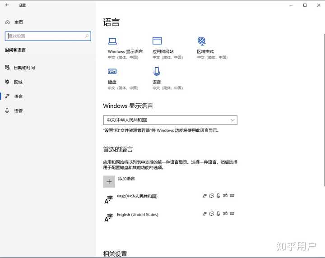Click the 相关设置 heading
This screenshot has height=258, width=325.
pos(115,254)
